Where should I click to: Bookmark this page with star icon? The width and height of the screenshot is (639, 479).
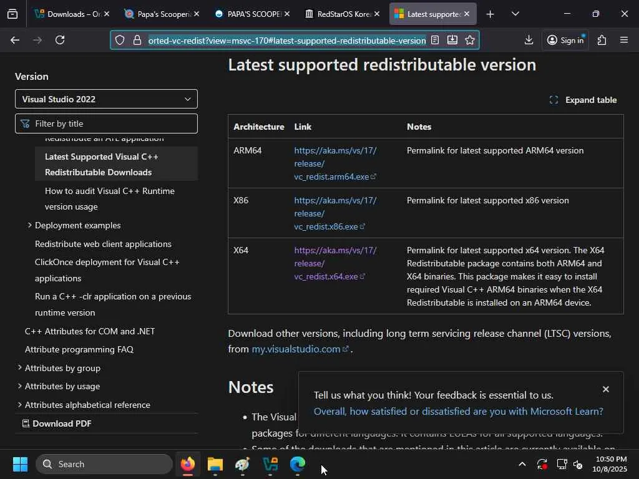(470, 40)
